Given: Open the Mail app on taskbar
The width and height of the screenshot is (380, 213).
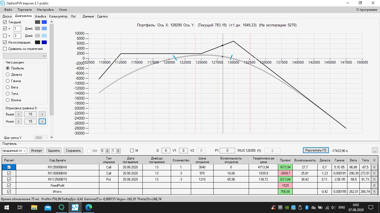Looking at the screenshot, I should 48,207.
